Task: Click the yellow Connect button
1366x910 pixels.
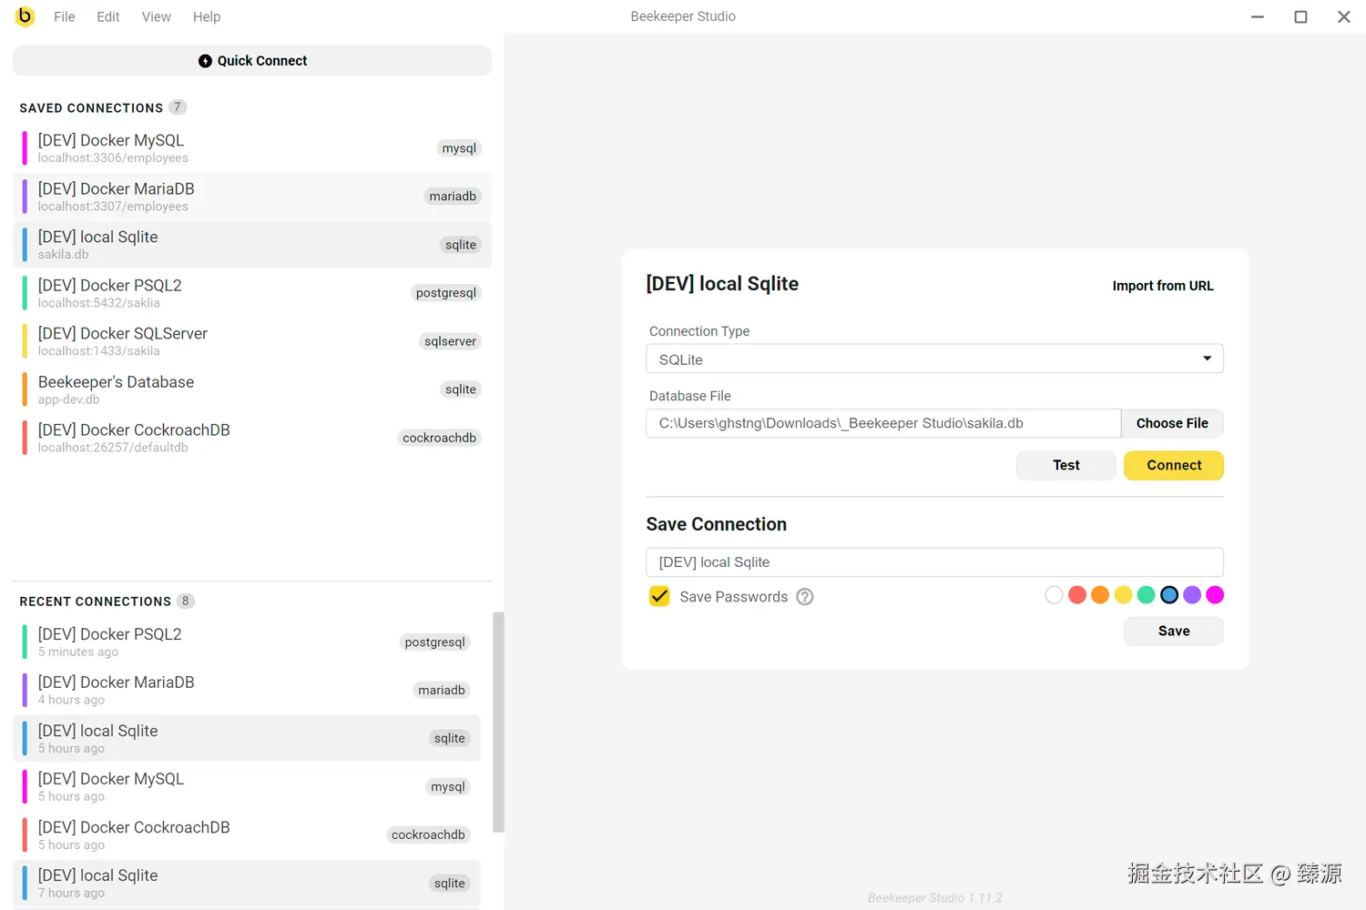Action: coord(1174,465)
